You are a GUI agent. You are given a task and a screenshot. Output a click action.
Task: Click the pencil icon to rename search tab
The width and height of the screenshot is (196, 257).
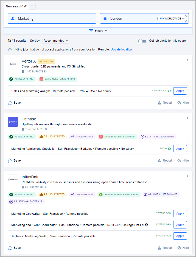click(26, 6)
